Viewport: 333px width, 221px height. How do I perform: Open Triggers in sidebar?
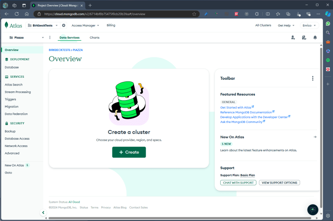click(x=10, y=99)
